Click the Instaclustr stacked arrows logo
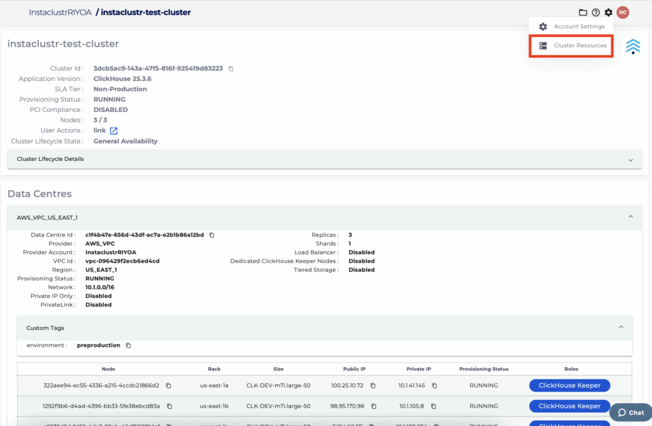Image resolution: width=652 pixels, height=426 pixels. [x=632, y=46]
